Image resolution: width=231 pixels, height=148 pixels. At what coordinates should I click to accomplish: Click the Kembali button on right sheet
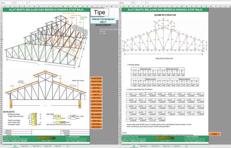(x=215, y=134)
